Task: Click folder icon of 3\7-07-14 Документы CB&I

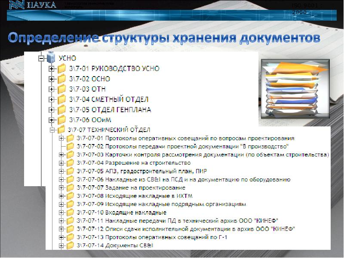Action: point(70,246)
